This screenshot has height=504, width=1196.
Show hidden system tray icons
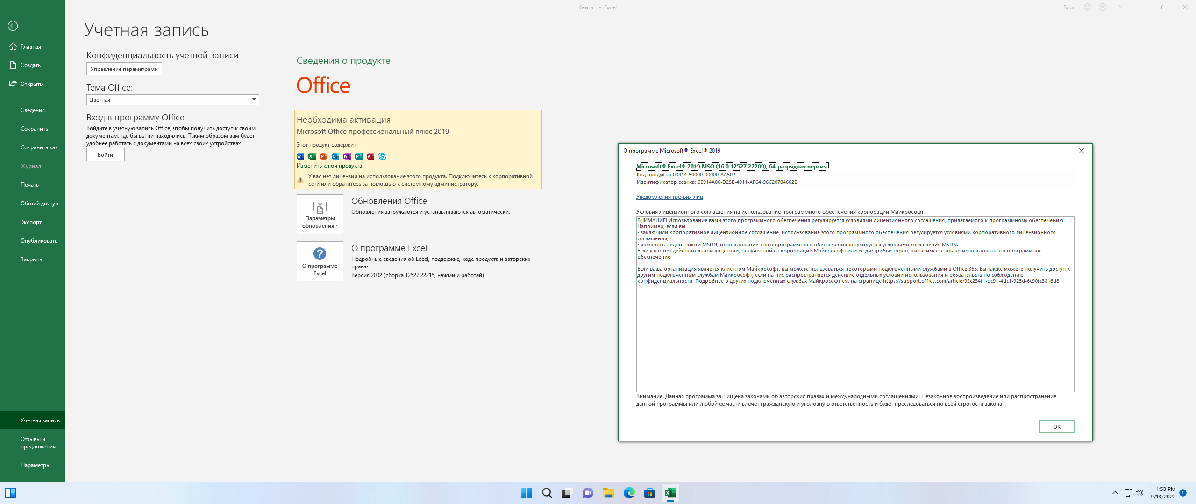1115,493
